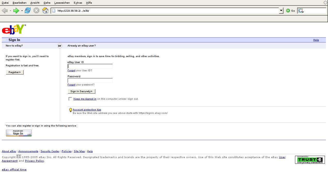This screenshot has width=328, height=172.
Task: Open the eBay official time link
Action: pos(14,170)
